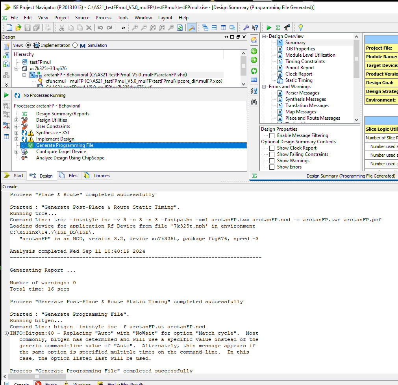Click the Undo toolbar icon
The width and height of the screenshot is (398, 385).
click(x=100, y=28)
